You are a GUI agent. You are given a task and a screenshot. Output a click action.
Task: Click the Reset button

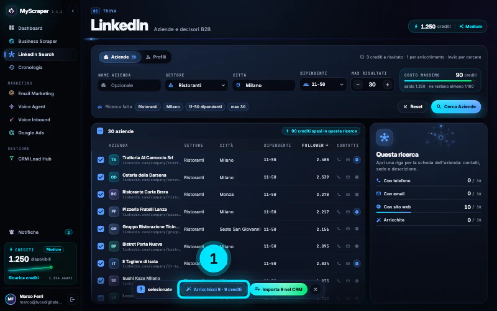[413, 106]
